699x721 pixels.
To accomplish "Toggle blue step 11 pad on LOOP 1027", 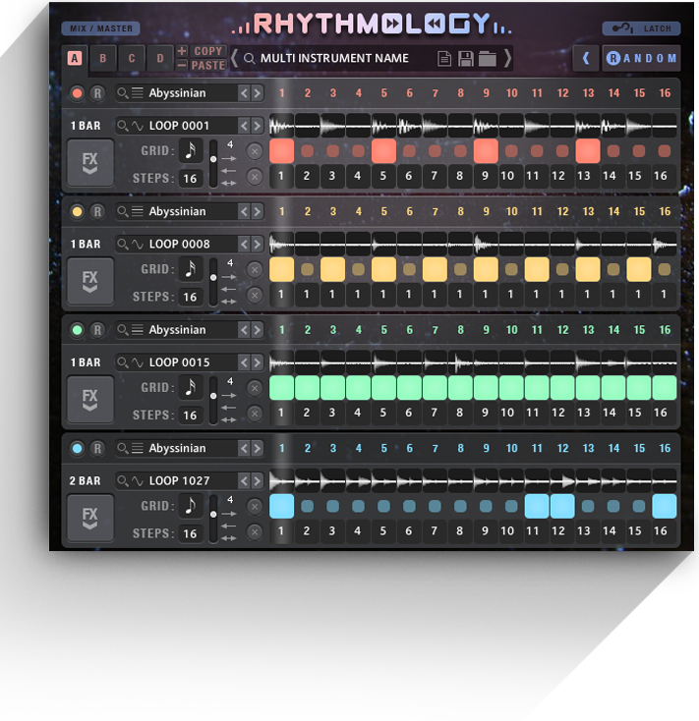I will point(537,506).
